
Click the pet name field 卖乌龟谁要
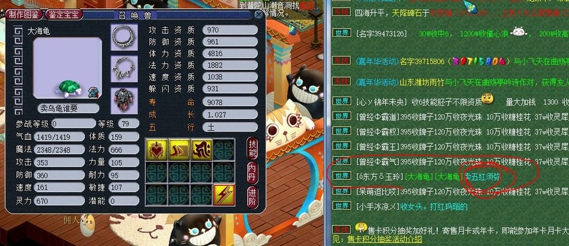68,108
